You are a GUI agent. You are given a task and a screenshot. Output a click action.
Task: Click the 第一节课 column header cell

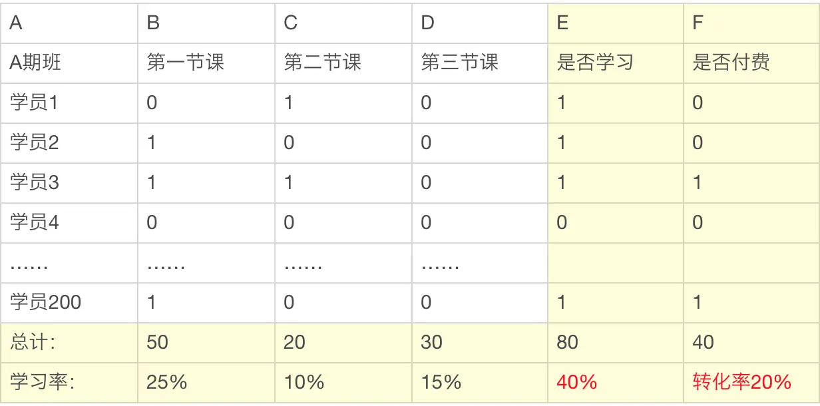click(x=206, y=63)
